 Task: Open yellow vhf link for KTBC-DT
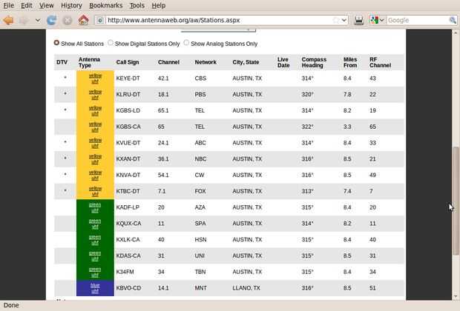95,191
